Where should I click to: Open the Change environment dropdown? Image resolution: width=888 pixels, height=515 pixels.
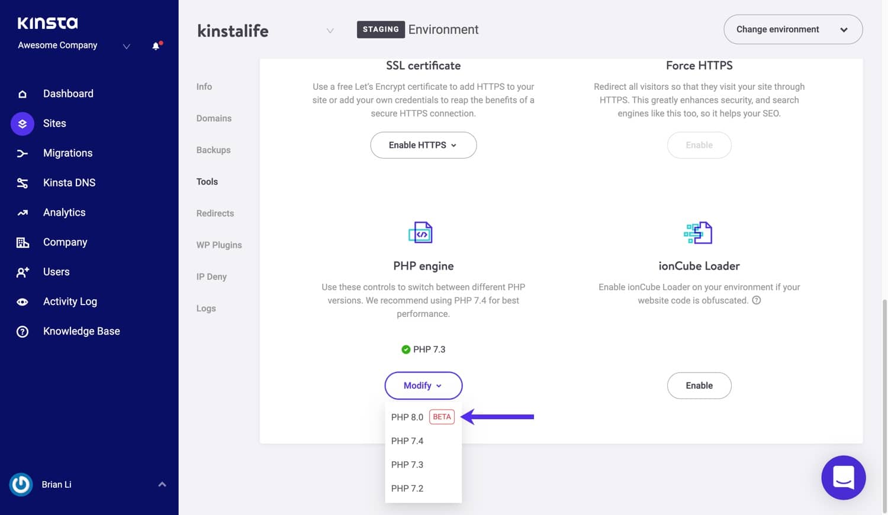[x=792, y=29]
